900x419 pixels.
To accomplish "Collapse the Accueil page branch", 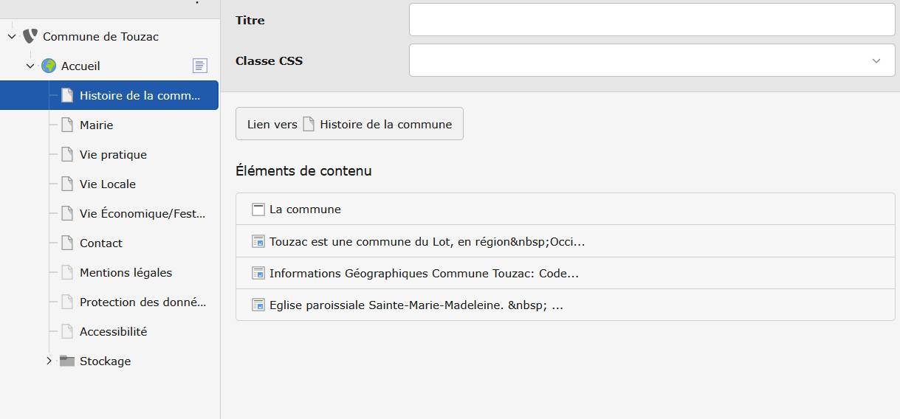I will [x=30, y=66].
